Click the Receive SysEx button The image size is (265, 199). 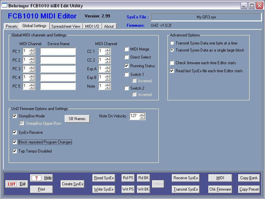[x=186, y=178]
